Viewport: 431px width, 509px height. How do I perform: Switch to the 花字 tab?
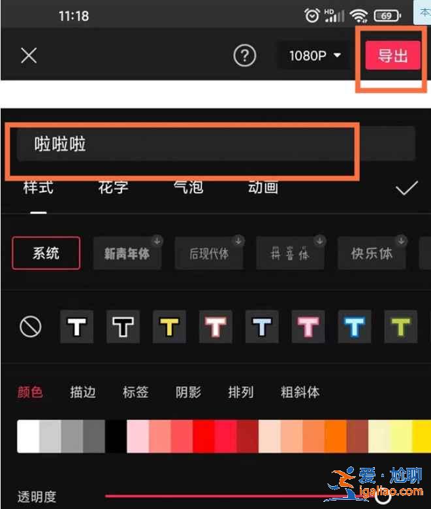tap(113, 188)
